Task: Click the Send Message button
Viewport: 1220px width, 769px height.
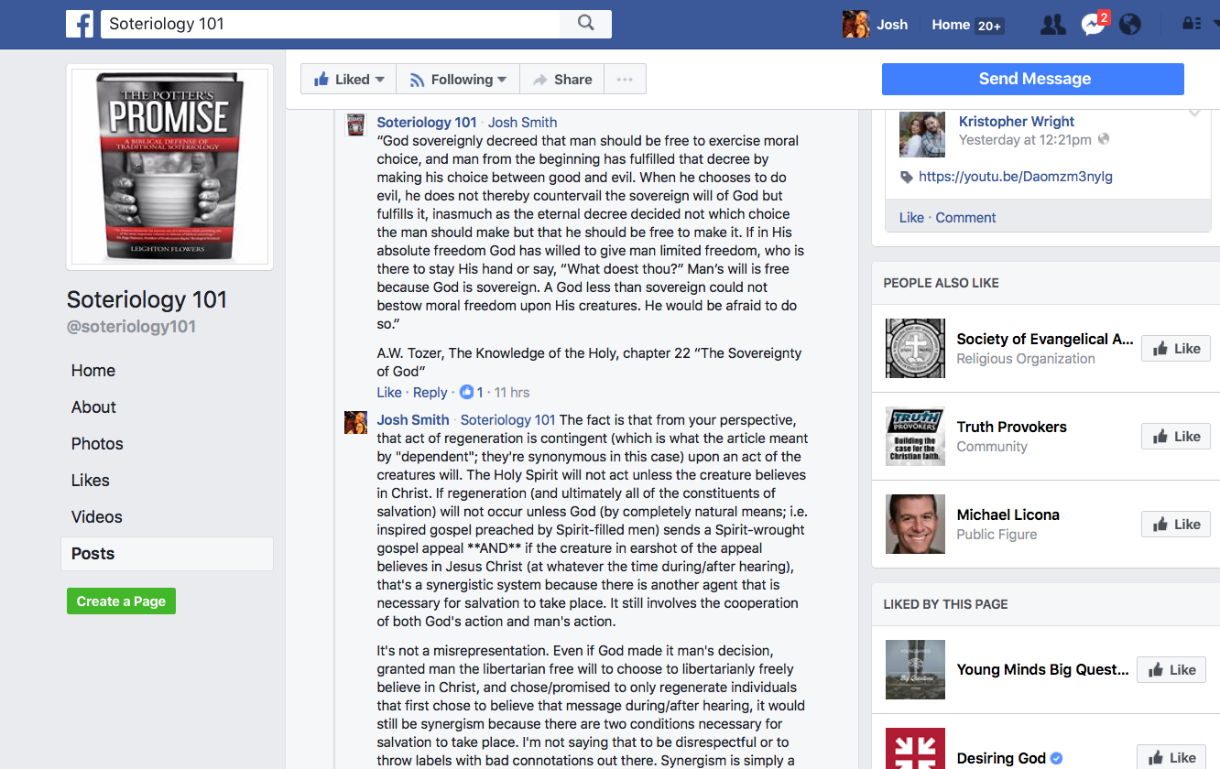Action: (1033, 79)
